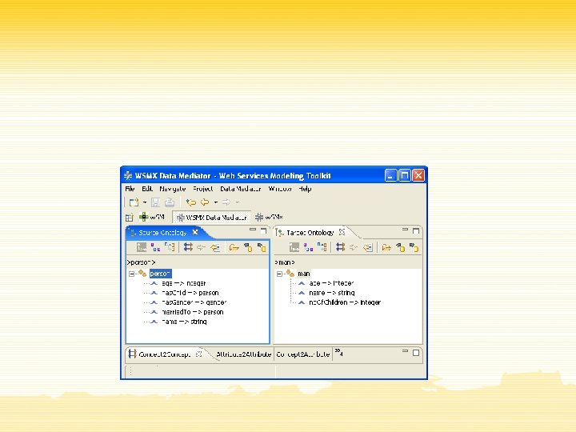Switch to the Concept2Attribute tab
The image size is (576, 432).
click(303, 354)
